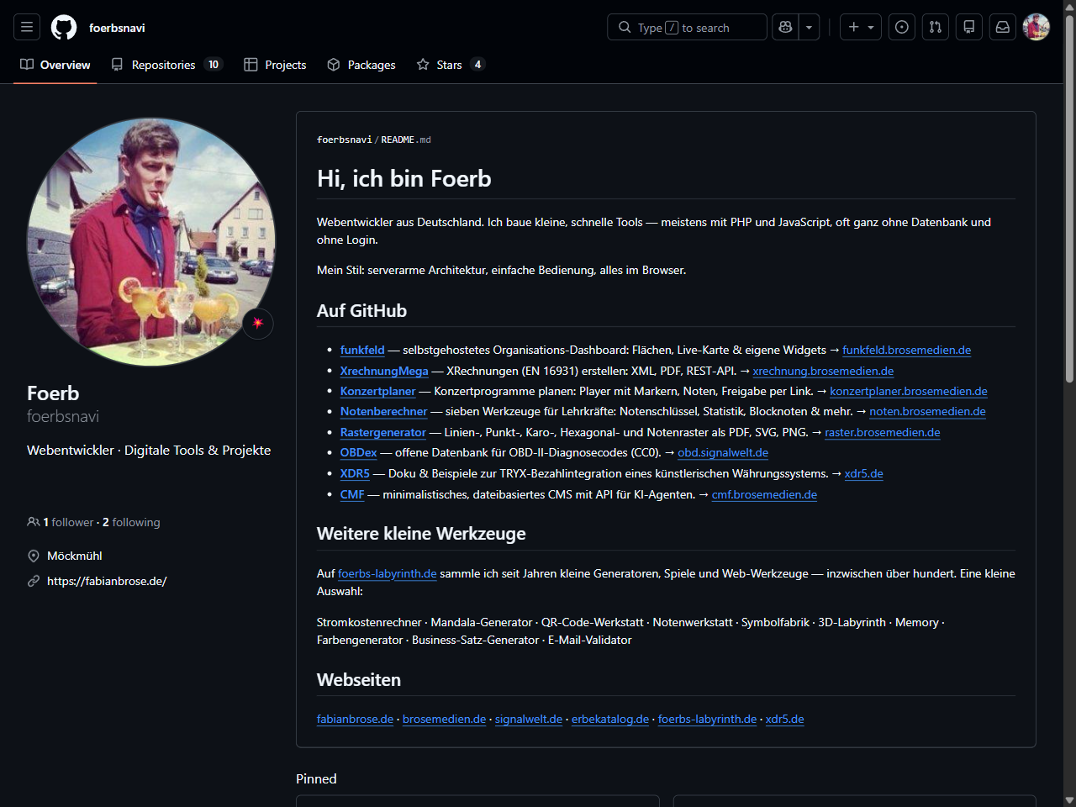Screen dimensions: 1076x807
Task: Open the large Foerb profile picture
Action: point(151,242)
